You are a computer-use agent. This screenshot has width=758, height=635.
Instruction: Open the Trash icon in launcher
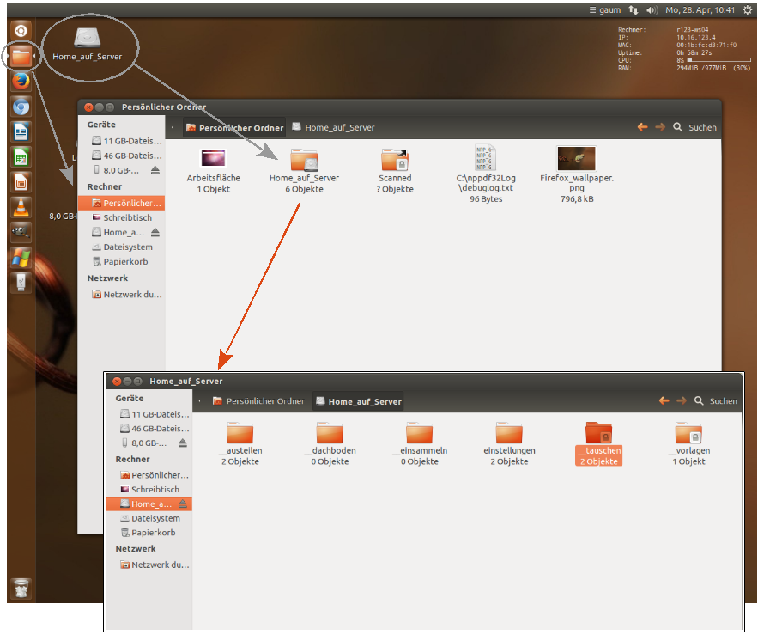pos(21,589)
